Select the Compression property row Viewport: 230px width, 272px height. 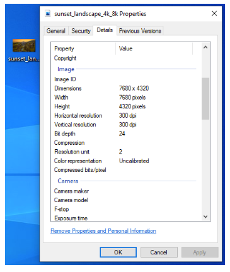point(69,143)
